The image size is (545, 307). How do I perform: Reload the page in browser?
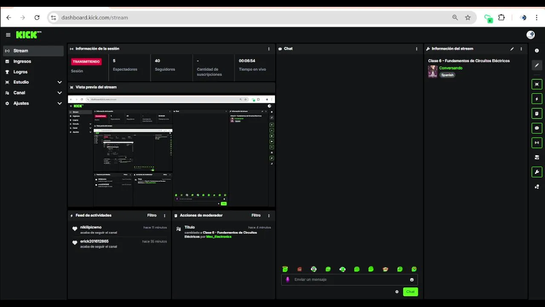click(37, 17)
